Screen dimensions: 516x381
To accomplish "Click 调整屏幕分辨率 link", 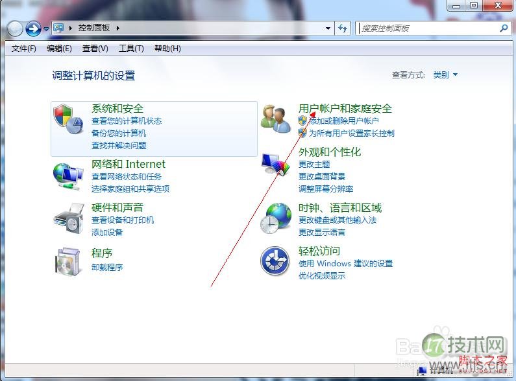I will click(326, 189).
